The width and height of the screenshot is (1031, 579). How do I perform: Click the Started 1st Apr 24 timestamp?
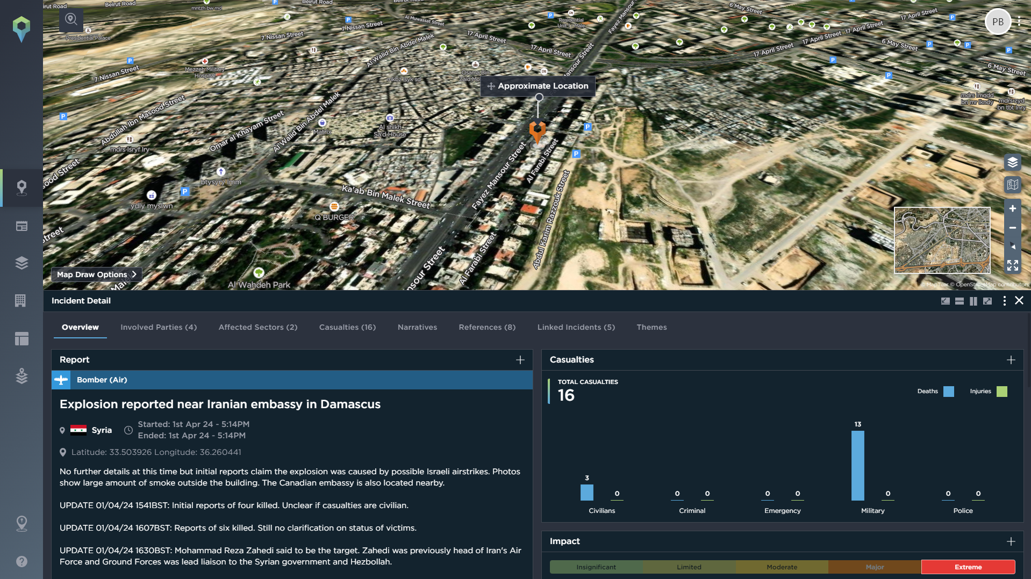tap(194, 424)
